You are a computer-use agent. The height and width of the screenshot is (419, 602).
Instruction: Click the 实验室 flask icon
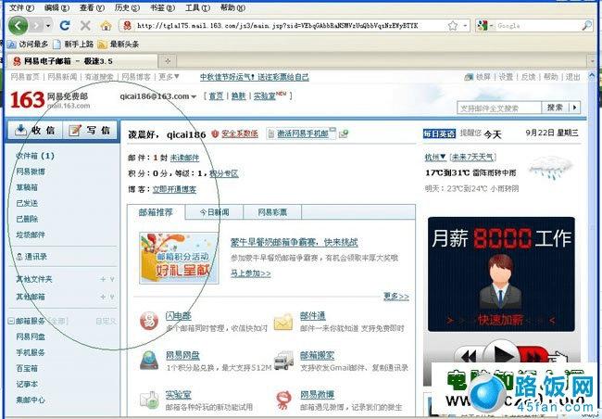click(149, 400)
